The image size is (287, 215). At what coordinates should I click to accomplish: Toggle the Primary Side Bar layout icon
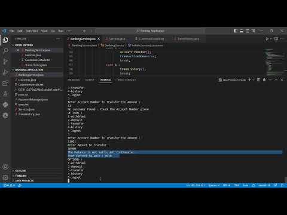click(x=236, y=31)
